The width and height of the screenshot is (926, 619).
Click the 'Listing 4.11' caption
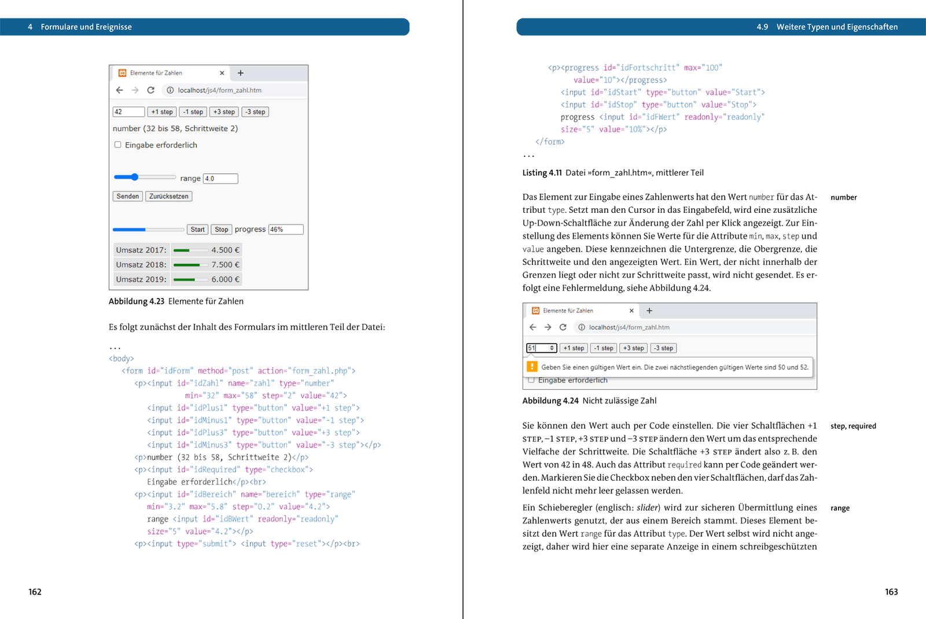click(x=613, y=173)
